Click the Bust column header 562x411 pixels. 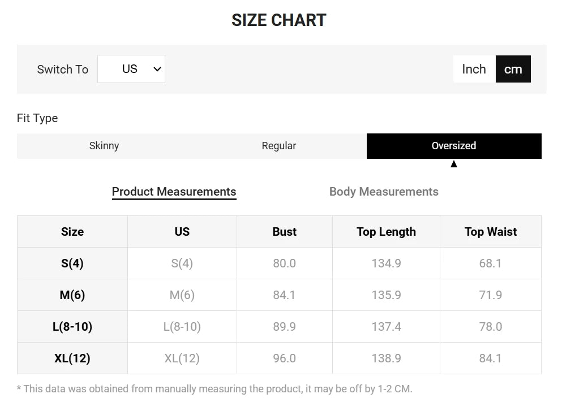point(285,232)
